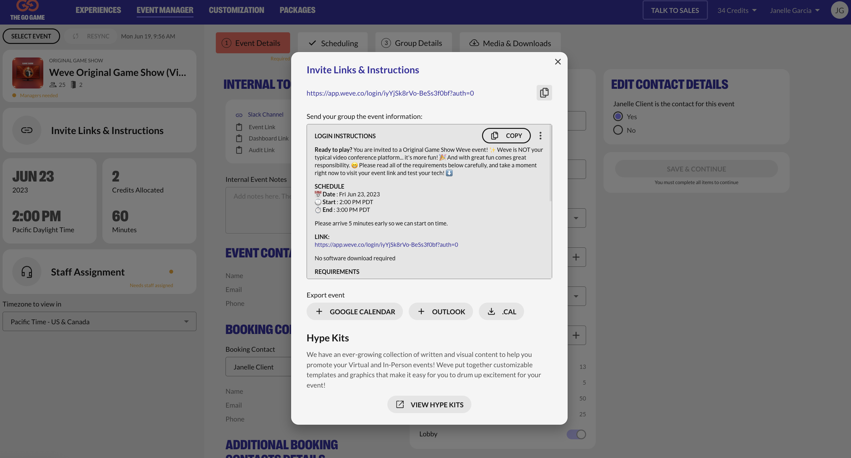Viewport: 851px width, 458px height.
Task: Open login instructions three-dot menu
Action: coord(540,136)
